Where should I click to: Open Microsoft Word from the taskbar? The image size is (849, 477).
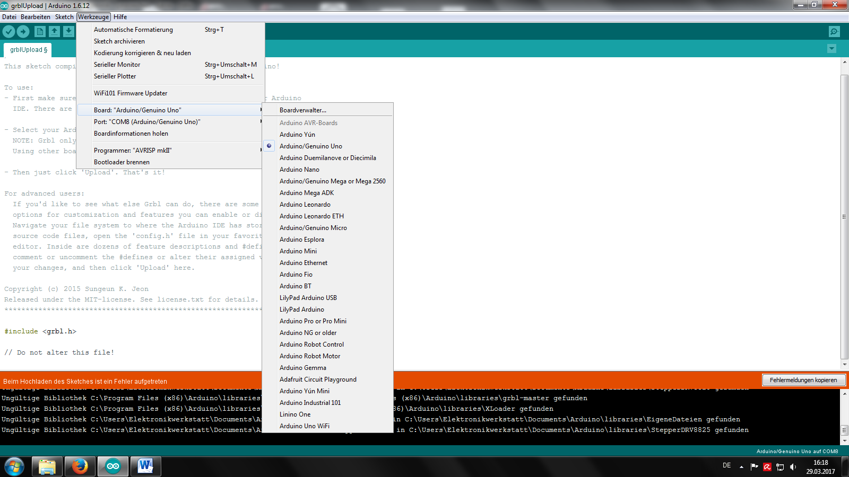145,466
